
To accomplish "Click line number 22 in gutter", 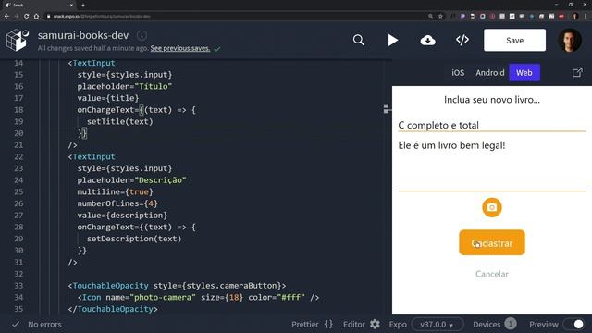I will [x=18, y=156].
